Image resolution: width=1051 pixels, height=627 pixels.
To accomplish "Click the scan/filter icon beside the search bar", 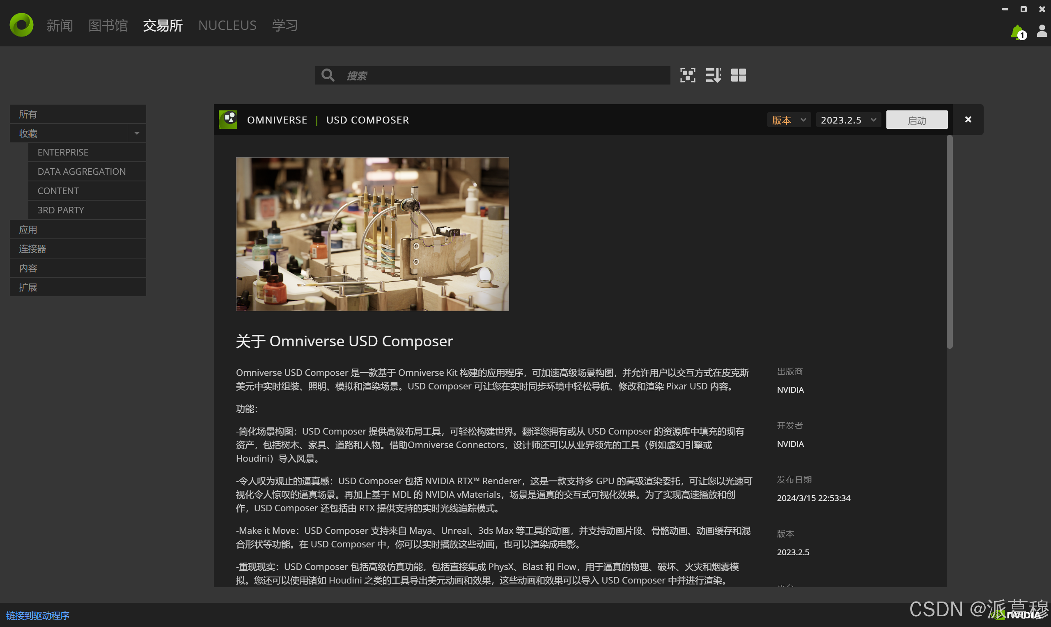I will click(688, 75).
